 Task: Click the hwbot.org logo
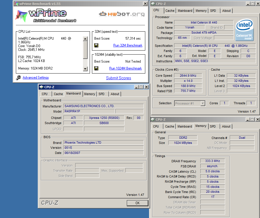pos(122,14)
